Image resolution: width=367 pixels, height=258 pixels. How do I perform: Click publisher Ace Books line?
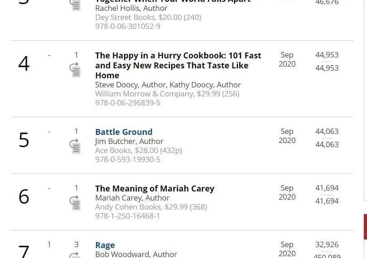pos(138,150)
